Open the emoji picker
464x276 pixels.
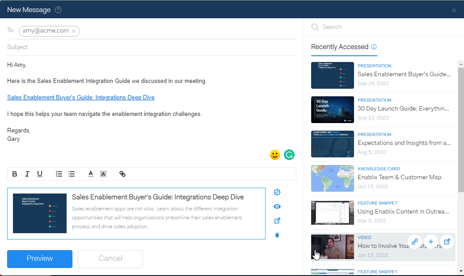coord(275,155)
